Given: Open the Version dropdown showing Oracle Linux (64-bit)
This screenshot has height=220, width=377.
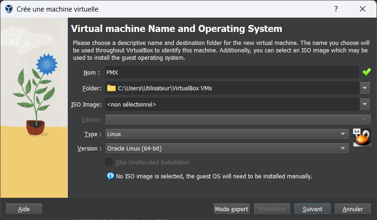Looking at the screenshot, I should [x=227, y=148].
